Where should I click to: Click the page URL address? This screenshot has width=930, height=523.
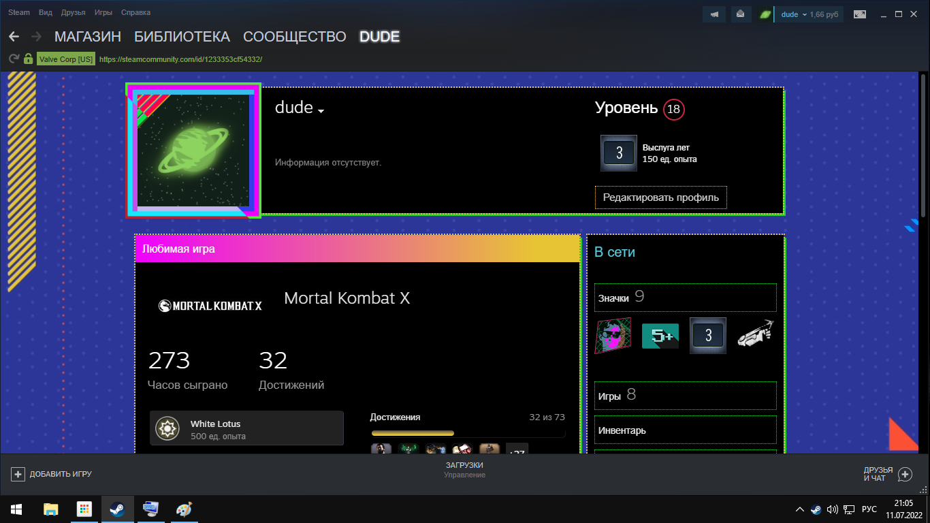pos(180,59)
